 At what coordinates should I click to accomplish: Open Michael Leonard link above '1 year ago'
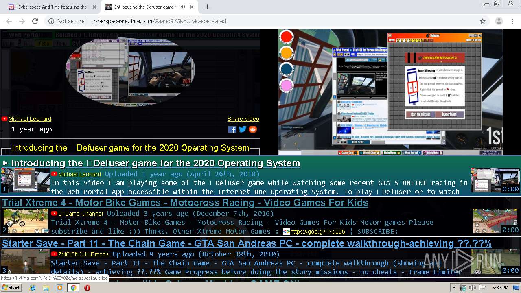pyautogui.click(x=30, y=119)
